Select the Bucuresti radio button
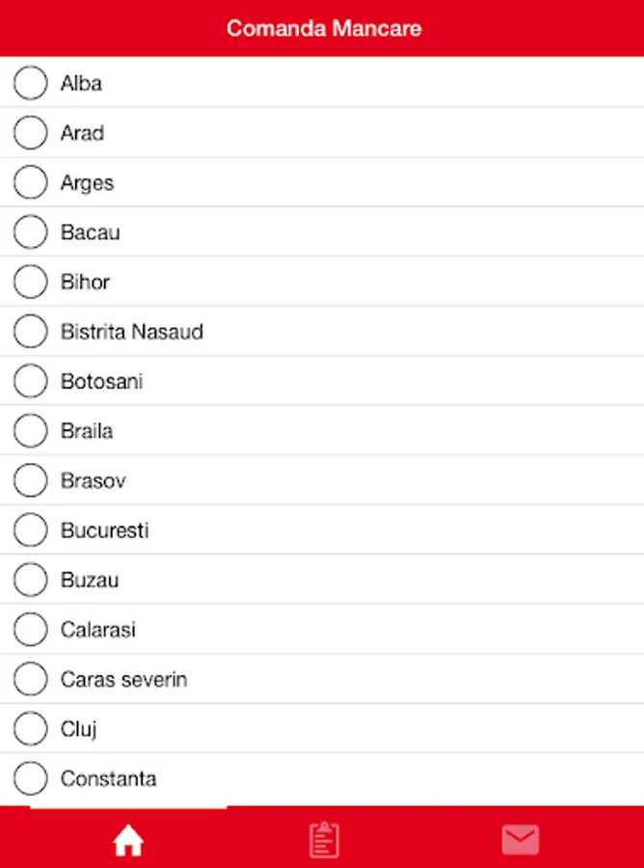Image resolution: width=644 pixels, height=868 pixels. [x=31, y=530]
